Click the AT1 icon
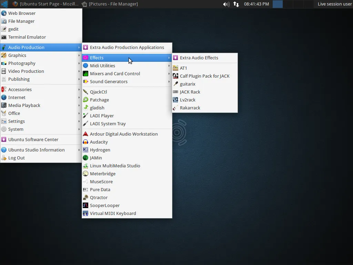 tap(175, 68)
